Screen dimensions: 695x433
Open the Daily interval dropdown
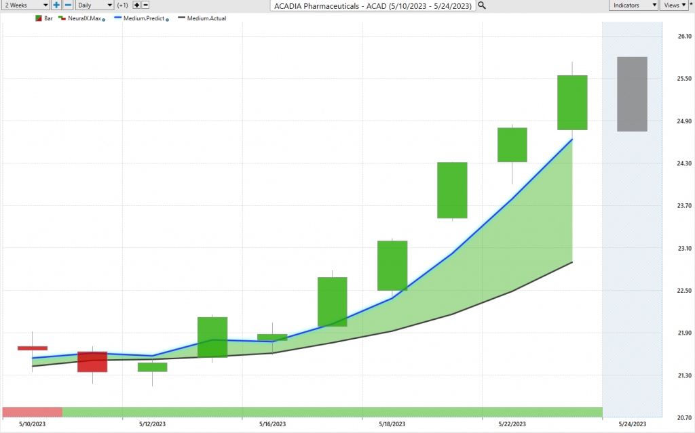click(x=94, y=5)
